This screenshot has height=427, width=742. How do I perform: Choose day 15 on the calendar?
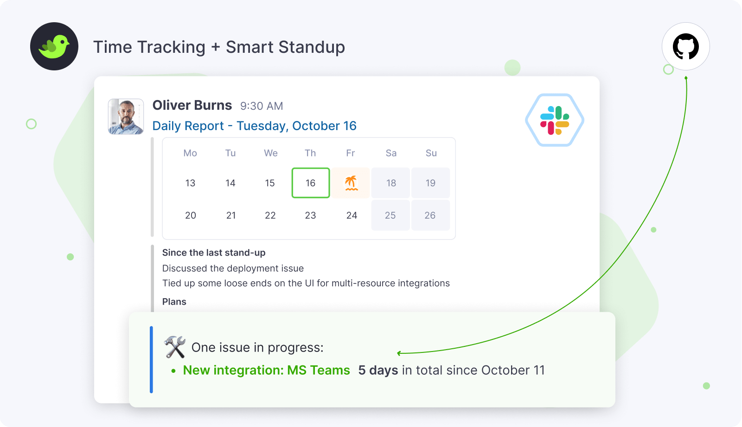pyautogui.click(x=270, y=183)
